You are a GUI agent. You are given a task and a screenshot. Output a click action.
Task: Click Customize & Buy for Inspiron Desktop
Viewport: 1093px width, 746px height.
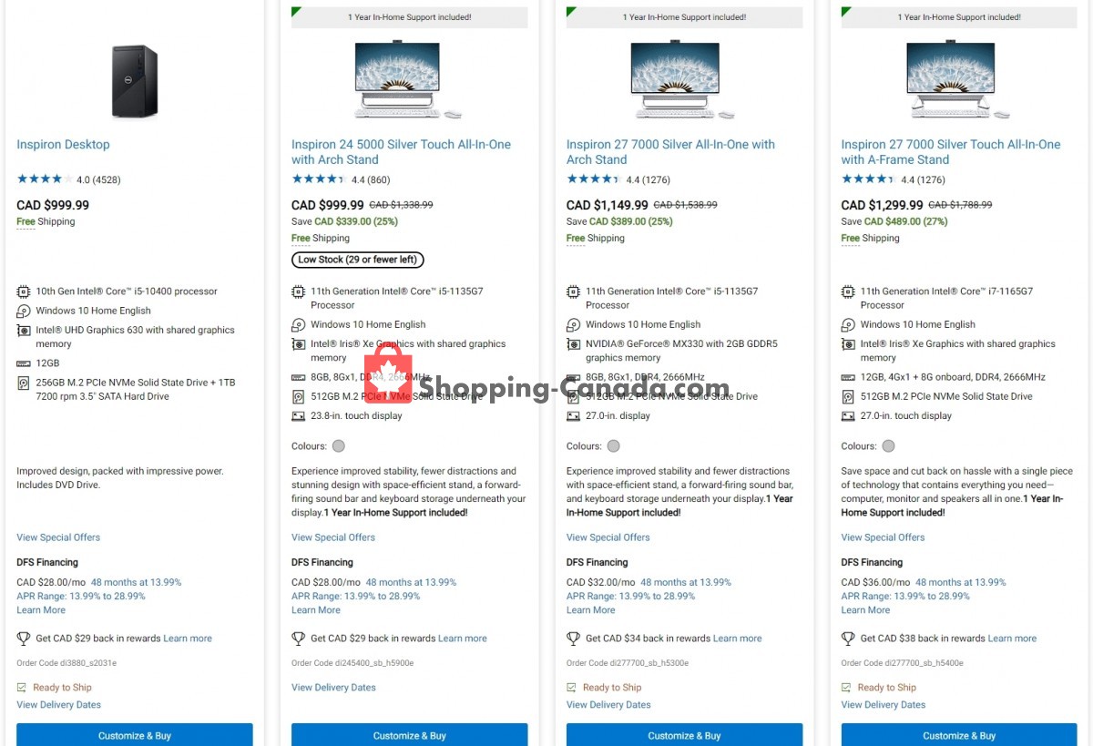pos(135,735)
